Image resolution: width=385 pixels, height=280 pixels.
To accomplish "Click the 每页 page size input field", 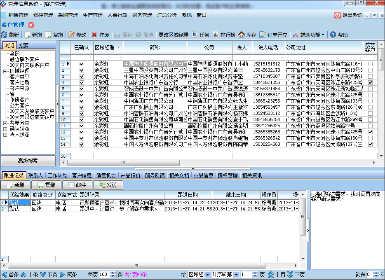I will (x=103, y=275).
